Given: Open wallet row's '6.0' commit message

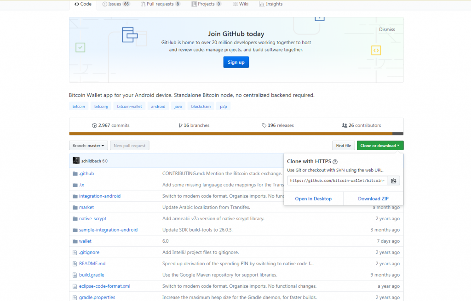Looking at the screenshot, I should pos(166,241).
